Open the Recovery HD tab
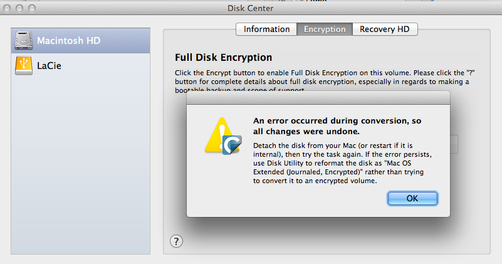 coord(385,29)
